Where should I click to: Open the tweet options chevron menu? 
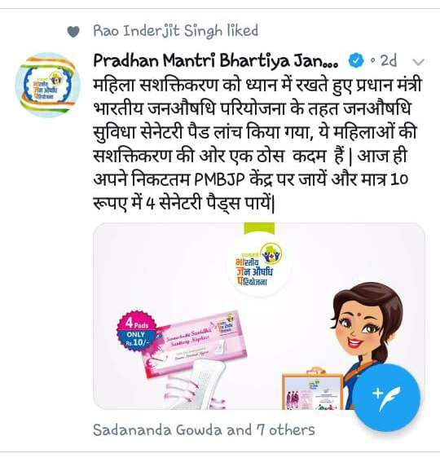(x=418, y=62)
